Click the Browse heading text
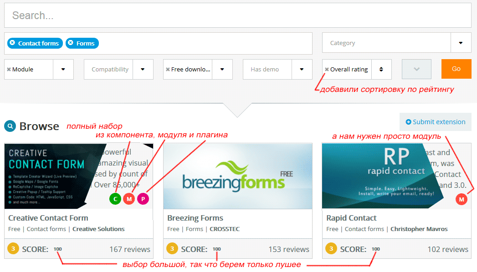This screenshot has width=477, height=272. point(39,126)
